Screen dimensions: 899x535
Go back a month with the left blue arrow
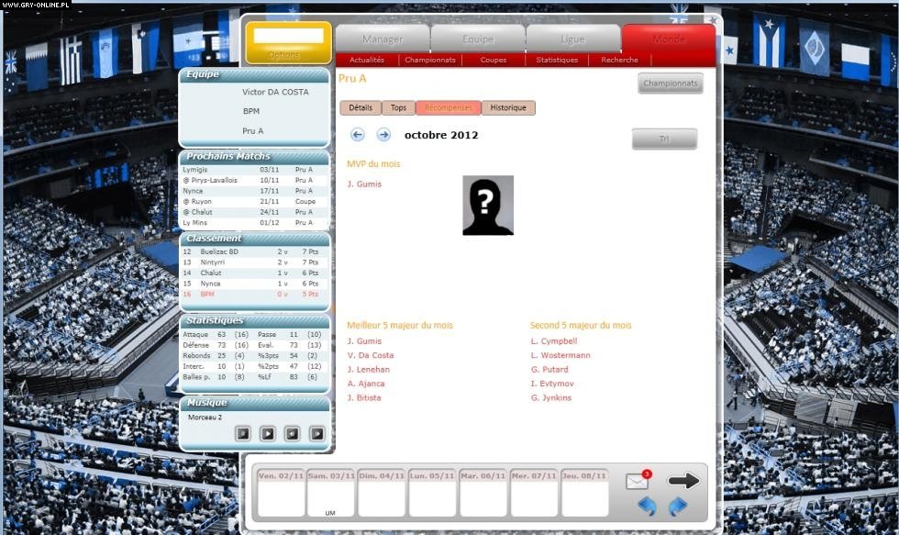357,135
